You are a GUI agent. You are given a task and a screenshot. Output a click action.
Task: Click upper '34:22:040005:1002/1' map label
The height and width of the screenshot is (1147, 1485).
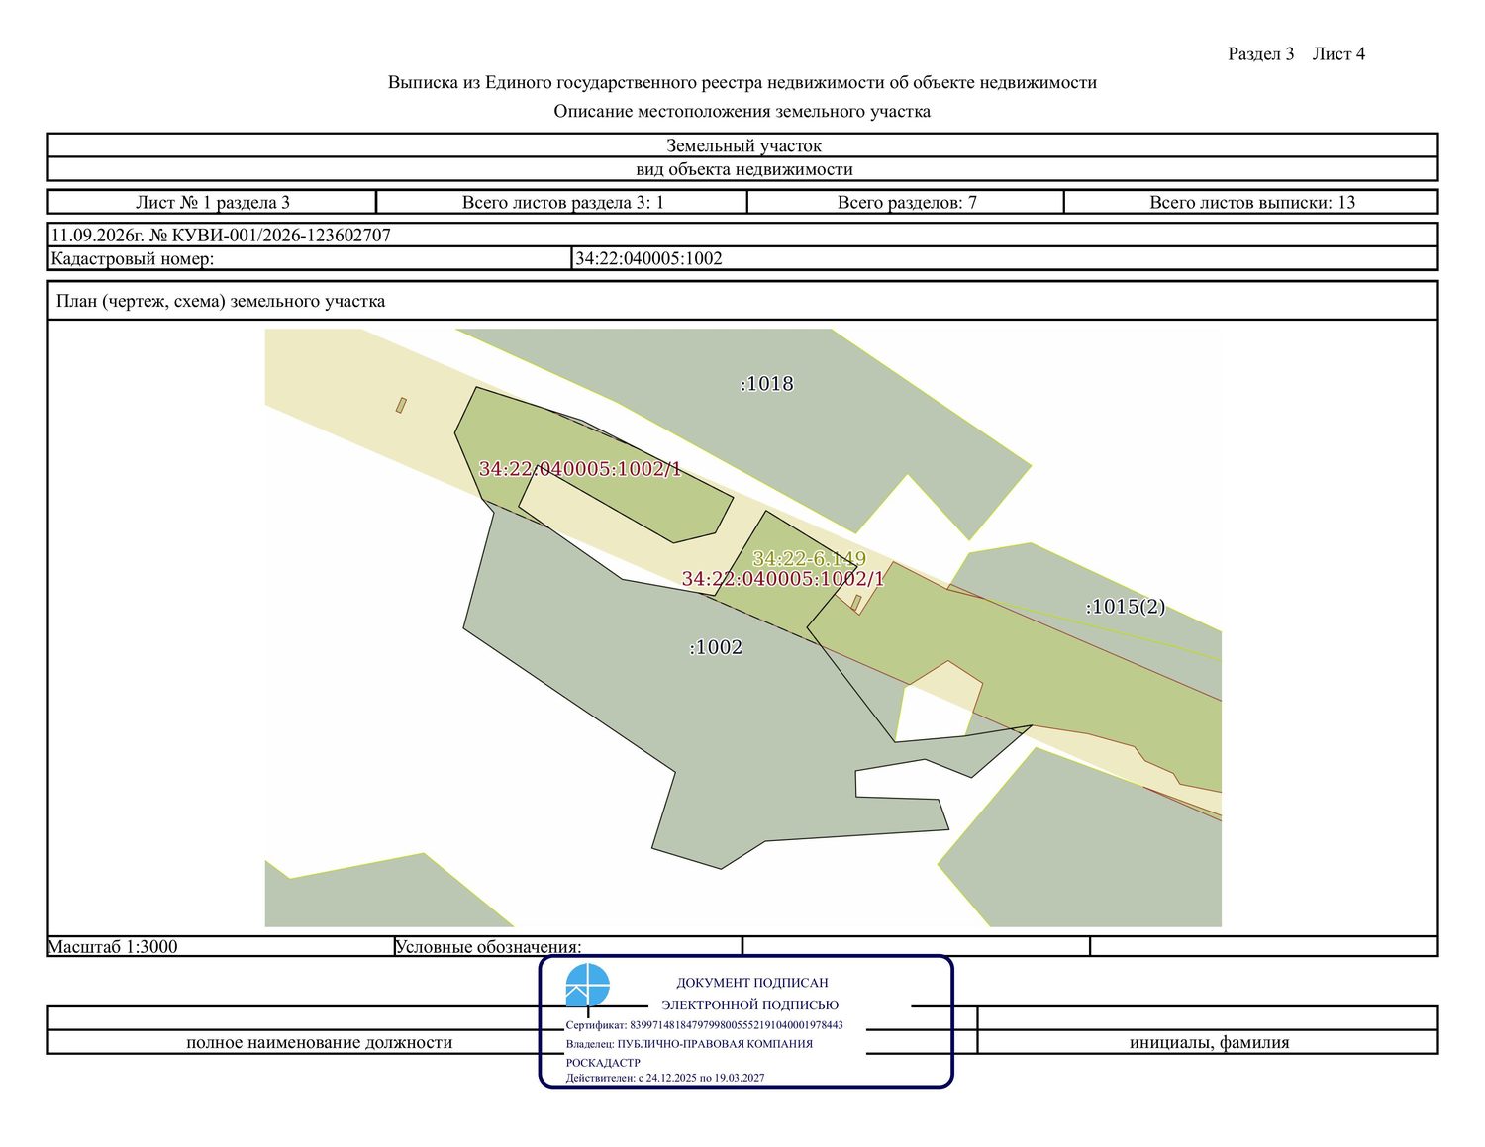[x=580, y=469]
